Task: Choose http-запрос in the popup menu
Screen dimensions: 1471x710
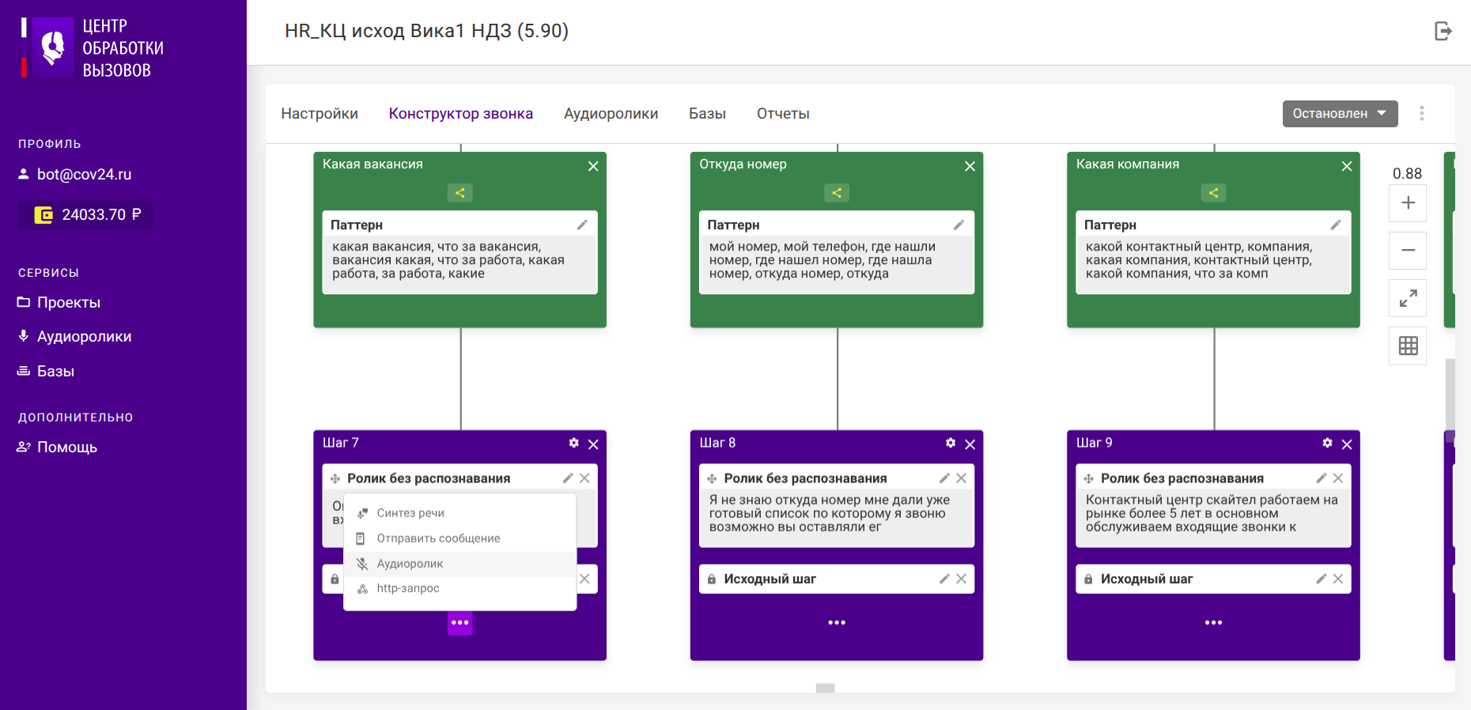Action: click(x=459, y=588)
